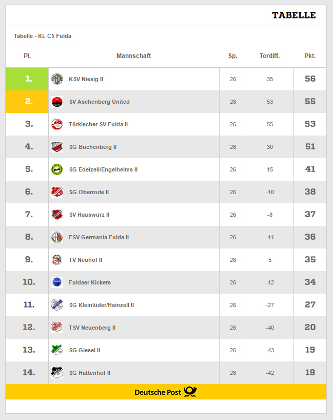Open the SG Kleinlüder/Hainzell II team page
The image size is (333, 420).
tap(102, 305)
